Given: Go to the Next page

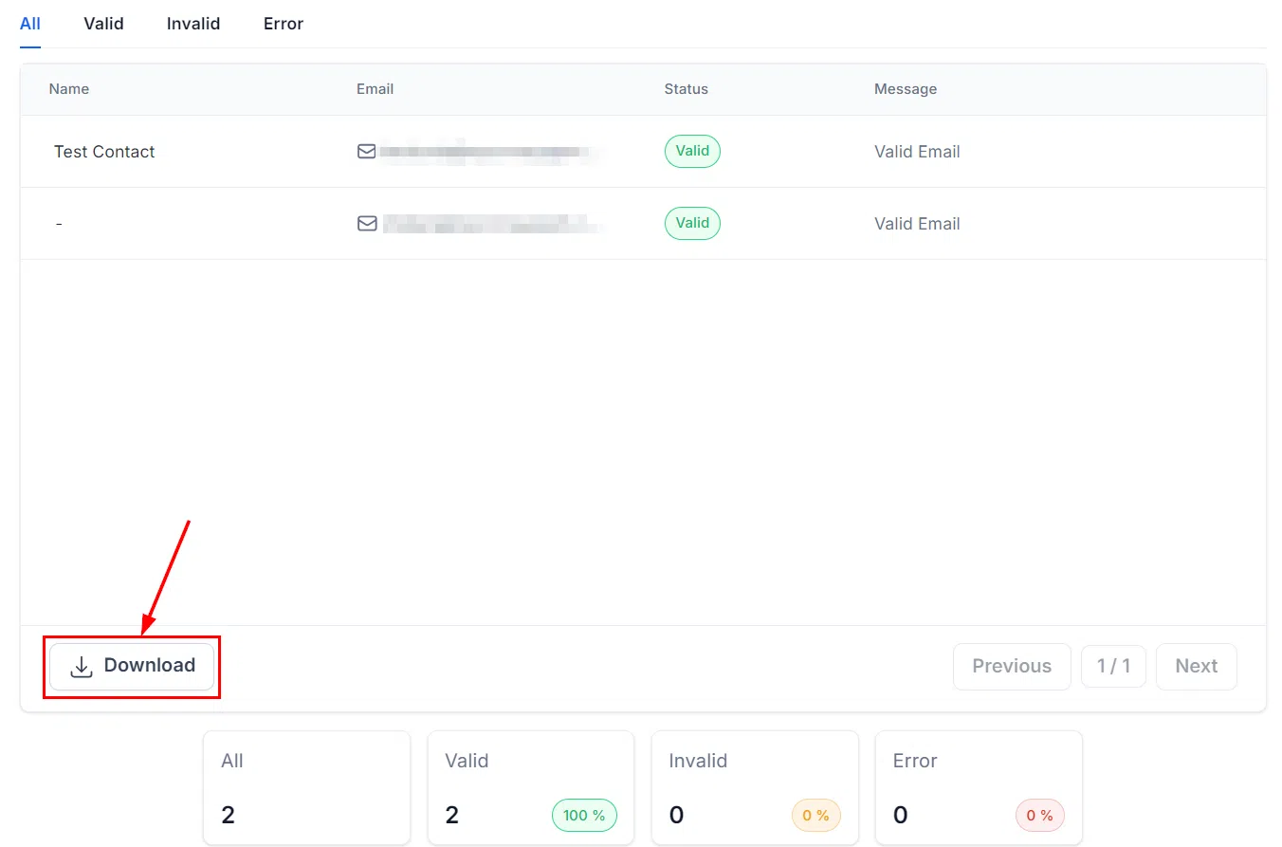Looking at the screenshot, I should pos(1197,666).
